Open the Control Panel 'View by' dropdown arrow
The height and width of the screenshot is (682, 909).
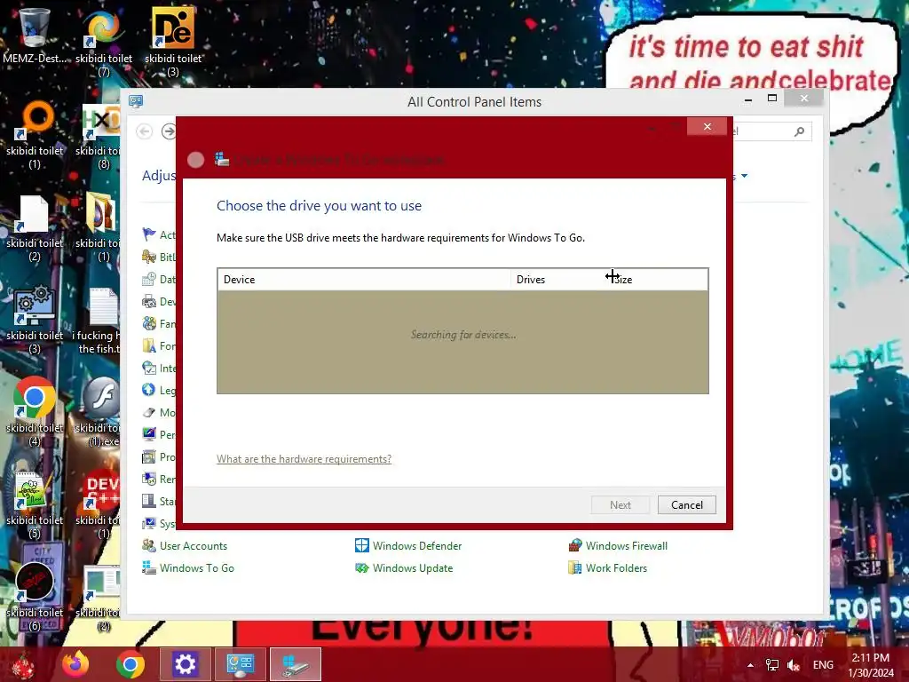click(x=745, y=176)
